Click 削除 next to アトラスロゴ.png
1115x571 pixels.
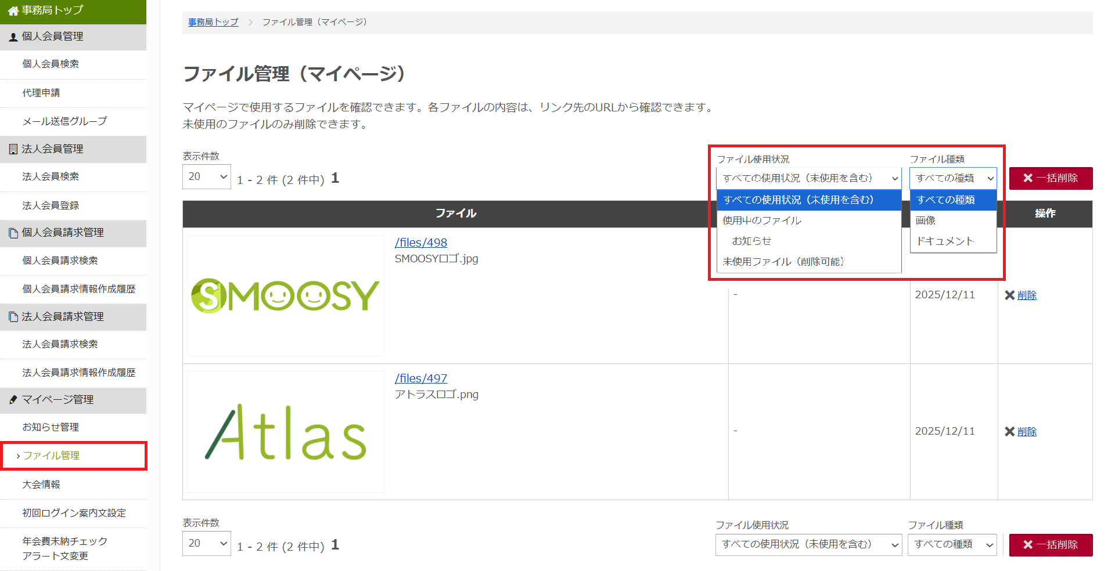[1026, 431]
